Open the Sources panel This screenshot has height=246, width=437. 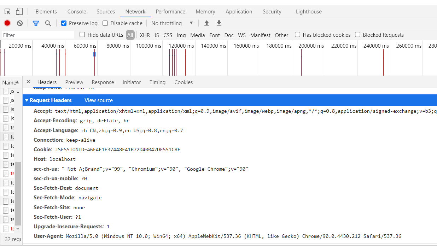(106, 12)
